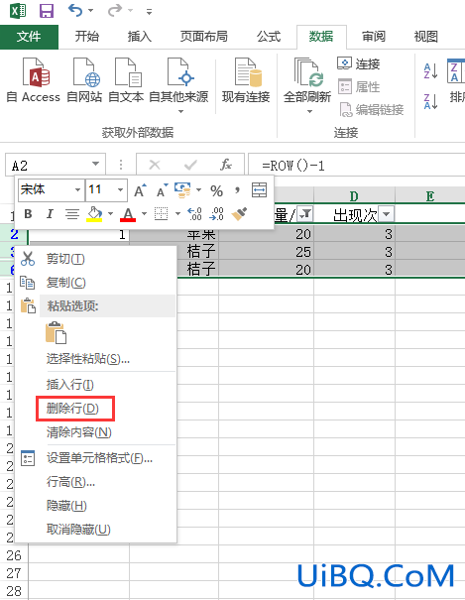Switch to the 页面布局 tab
Screen dimensions: 465x600
(204, 37)
